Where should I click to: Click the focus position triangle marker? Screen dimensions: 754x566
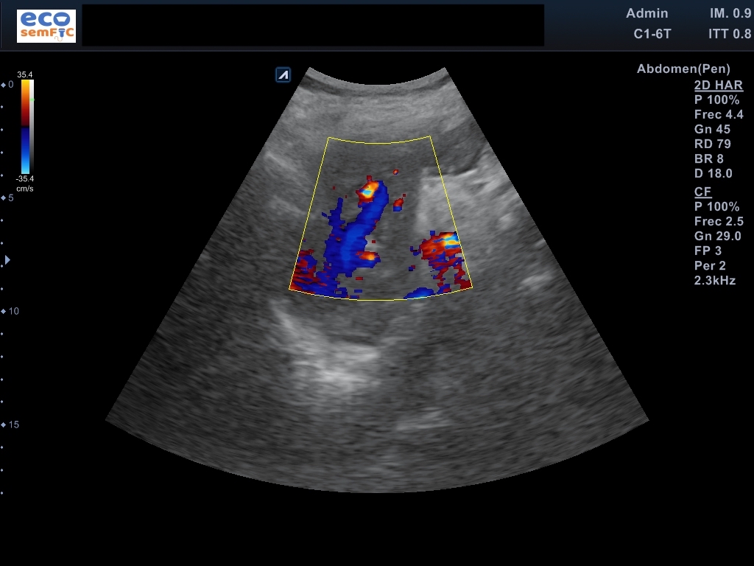pyautogui.click(x=8, y=259)
